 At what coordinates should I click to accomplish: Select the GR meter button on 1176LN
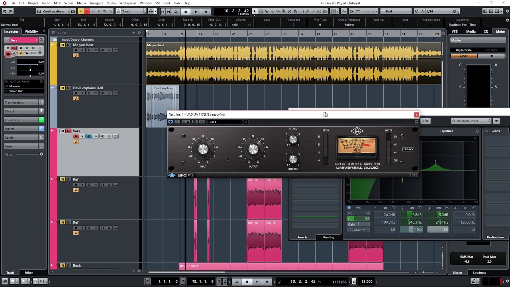(388, 137)
